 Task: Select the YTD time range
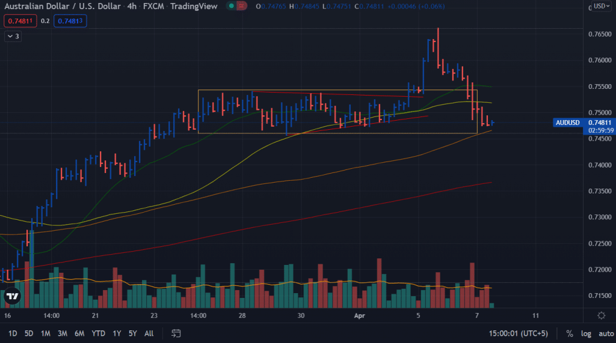tap(98, 333)
